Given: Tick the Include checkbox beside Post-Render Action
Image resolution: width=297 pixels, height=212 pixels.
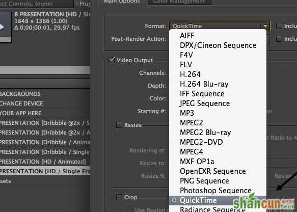Looking at the screenshot, I should click(279, 39).
